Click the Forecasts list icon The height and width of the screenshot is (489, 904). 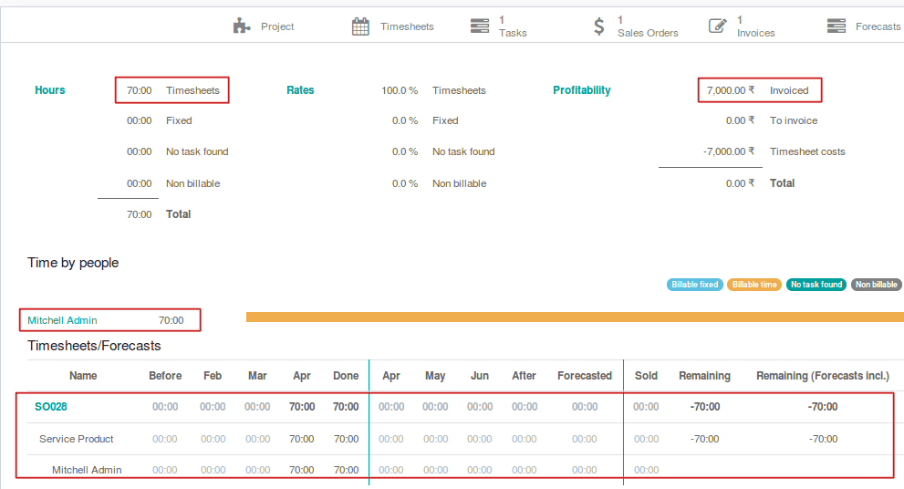pyautogui.click(x=836, y=26)
